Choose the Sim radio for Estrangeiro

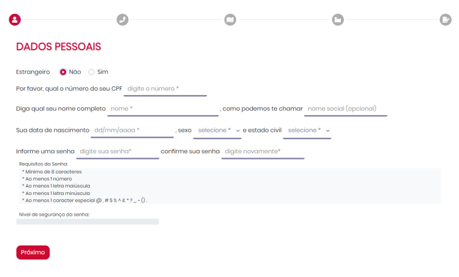[91, 72]
